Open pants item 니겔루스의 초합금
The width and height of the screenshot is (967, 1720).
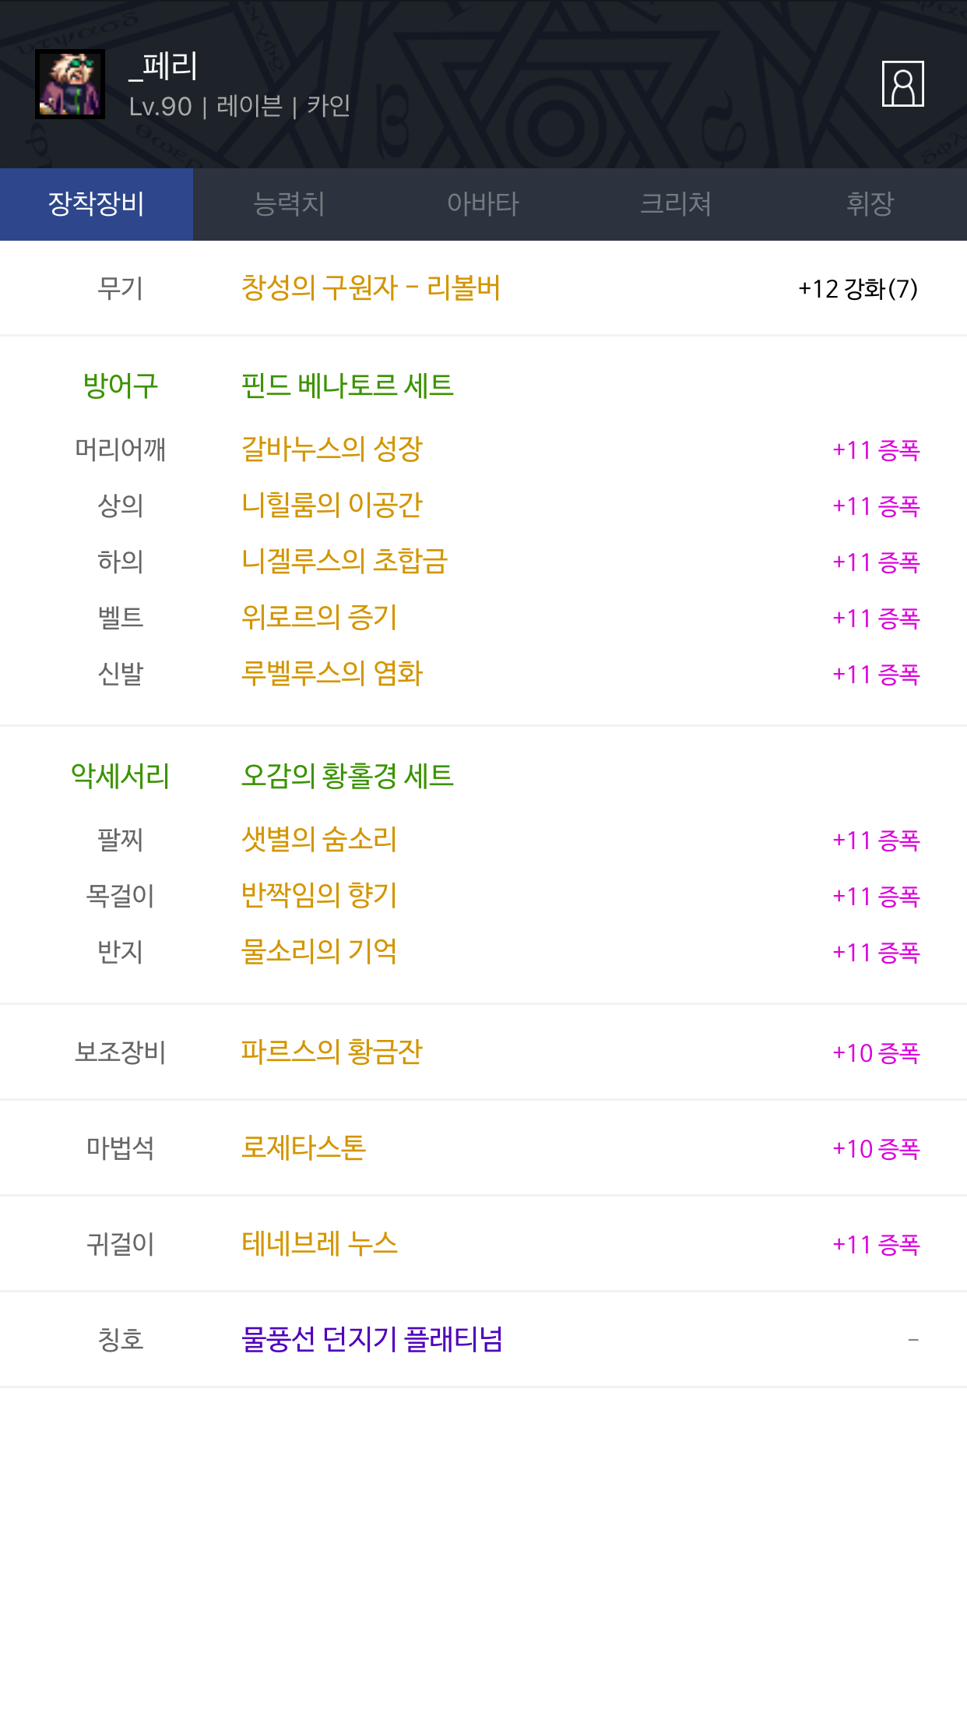[344, 562]
